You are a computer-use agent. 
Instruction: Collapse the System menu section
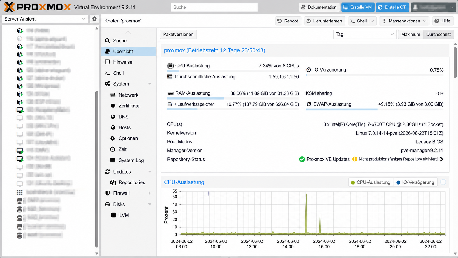(150, 84)
